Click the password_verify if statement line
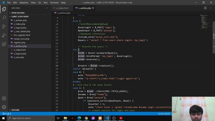The width and height of the screenshot is (215, 121). (x=108, y=101)
